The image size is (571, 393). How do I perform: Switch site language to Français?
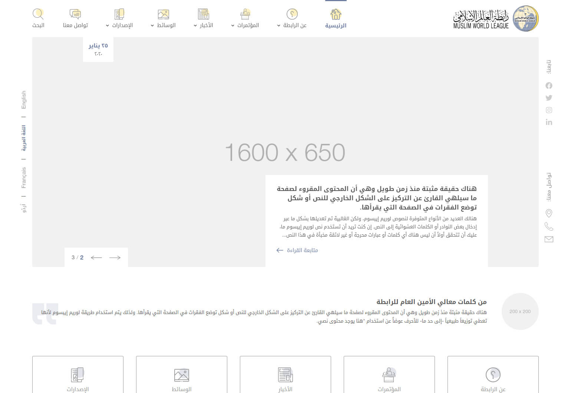(24, 178)
